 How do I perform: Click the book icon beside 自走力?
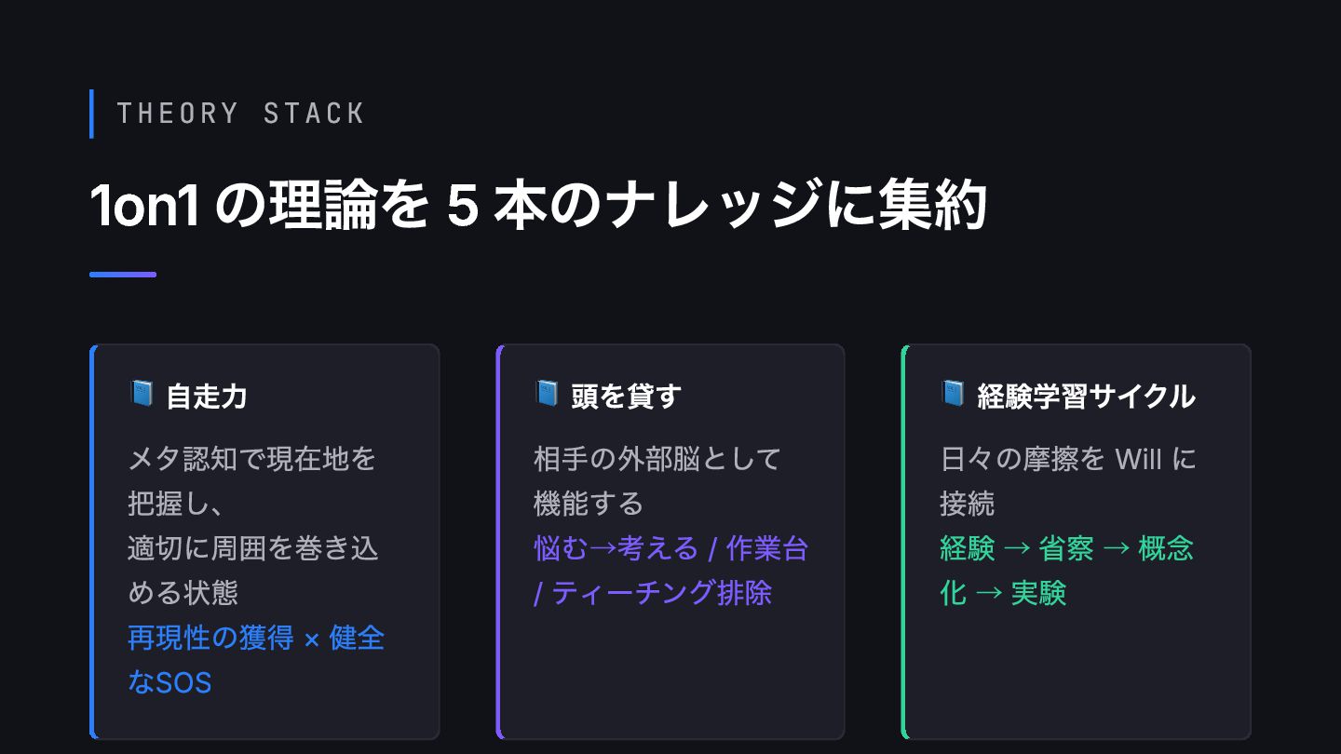tap(141, 395)
